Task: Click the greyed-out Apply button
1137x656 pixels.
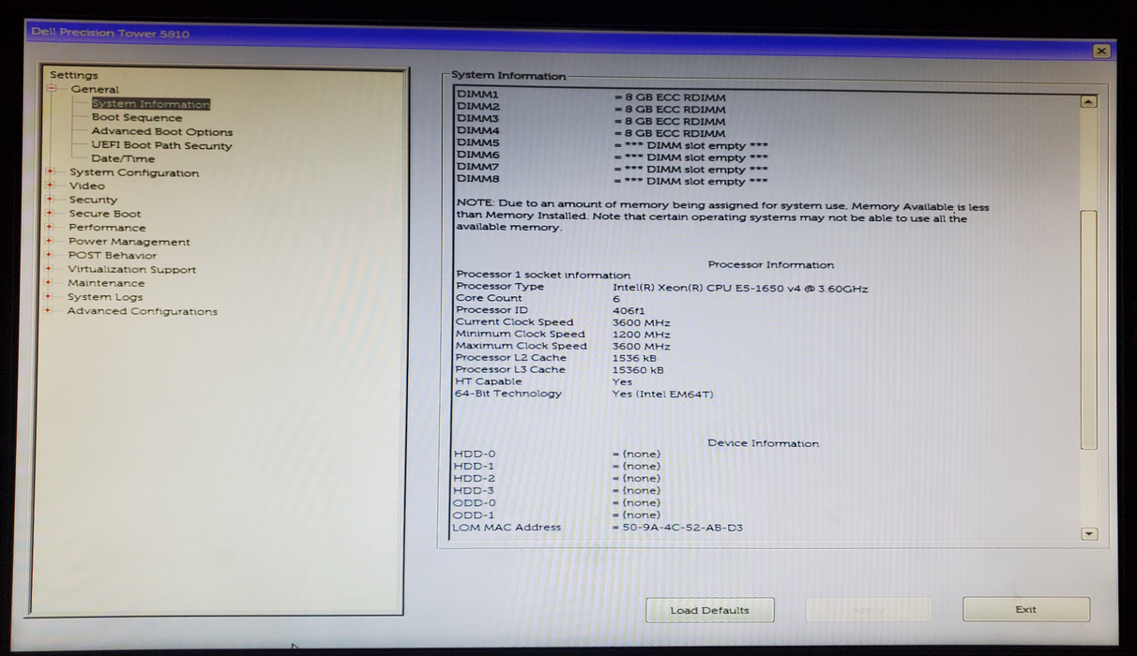Action: 869,610
